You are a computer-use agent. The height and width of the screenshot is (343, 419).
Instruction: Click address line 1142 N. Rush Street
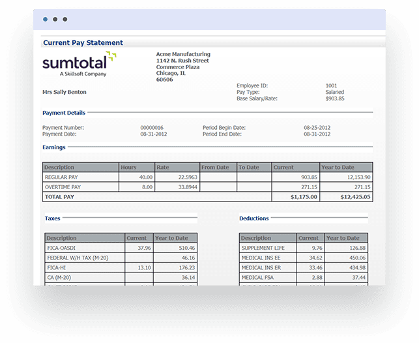(x=182, y=61)
